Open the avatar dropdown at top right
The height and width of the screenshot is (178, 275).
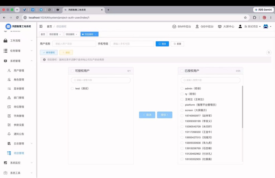(x=267, y=26)
